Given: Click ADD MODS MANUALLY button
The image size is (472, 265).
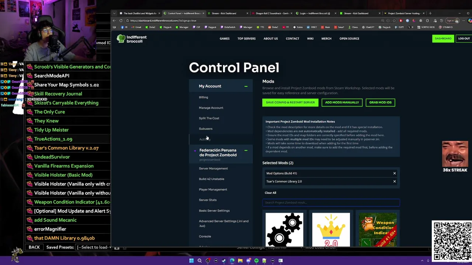Looking at the screenshot, I should [x=342, y=103].
